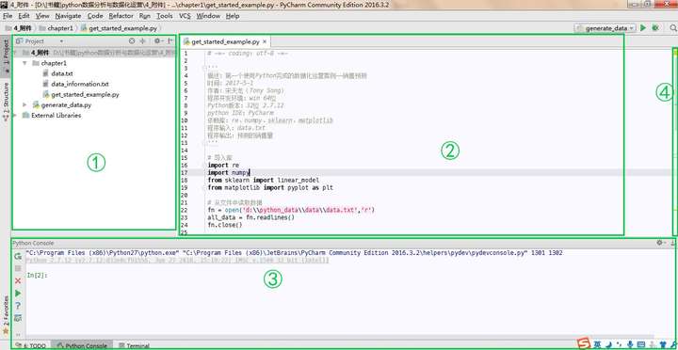Close console with red X icon
The height and width of the screenshot is (350, 678).
point(18,281)
